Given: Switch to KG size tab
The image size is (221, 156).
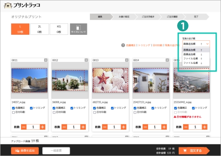Looking at the screenshot, I should click(59, 29).
